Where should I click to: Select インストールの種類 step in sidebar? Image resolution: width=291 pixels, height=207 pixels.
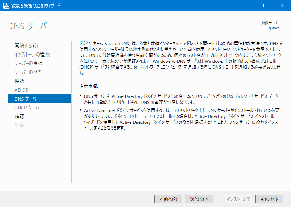coord(32,54)
